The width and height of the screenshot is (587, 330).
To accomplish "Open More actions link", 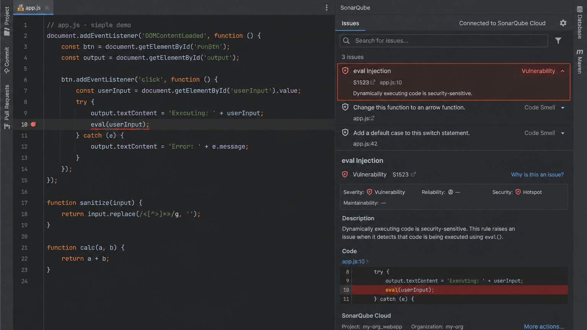I will 544,327.
